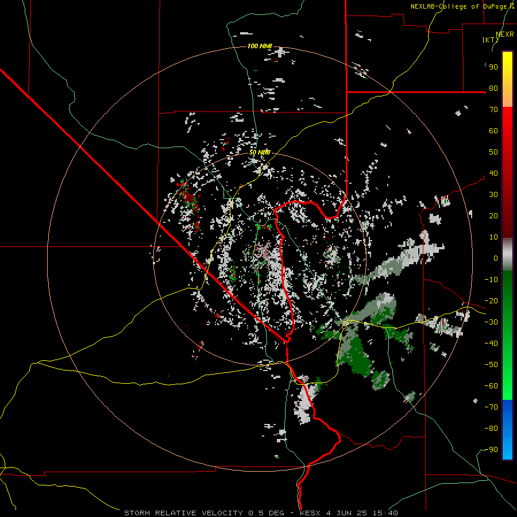This screenshot has width=517, height=517.
Task: Click the 100 NMI range ring label
Action: pos(260,46)
